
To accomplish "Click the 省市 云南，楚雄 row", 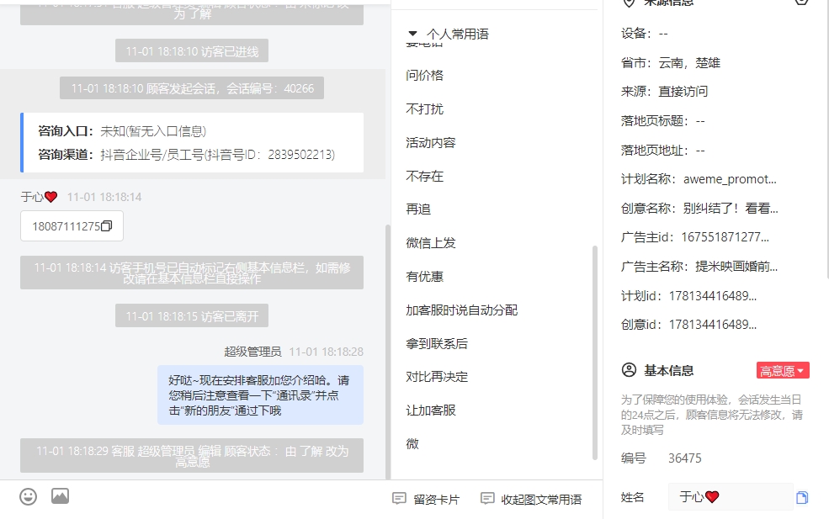I will (x=671, y=63).
